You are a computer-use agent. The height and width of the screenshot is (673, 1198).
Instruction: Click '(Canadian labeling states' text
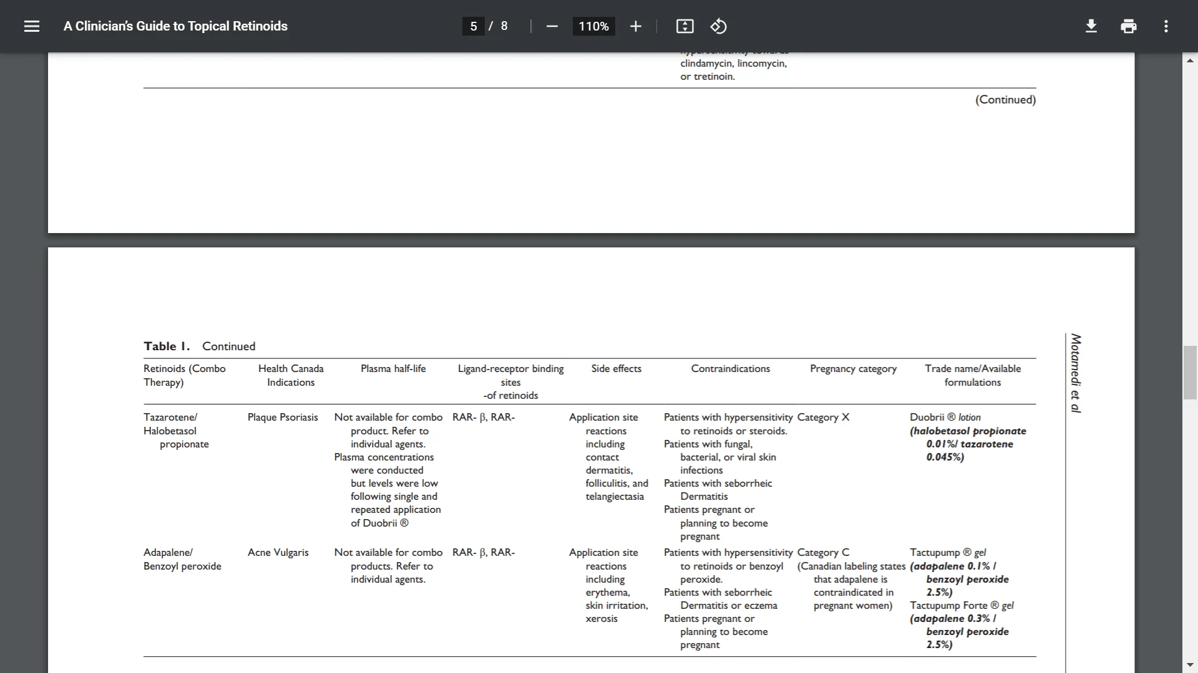[851, 566]
